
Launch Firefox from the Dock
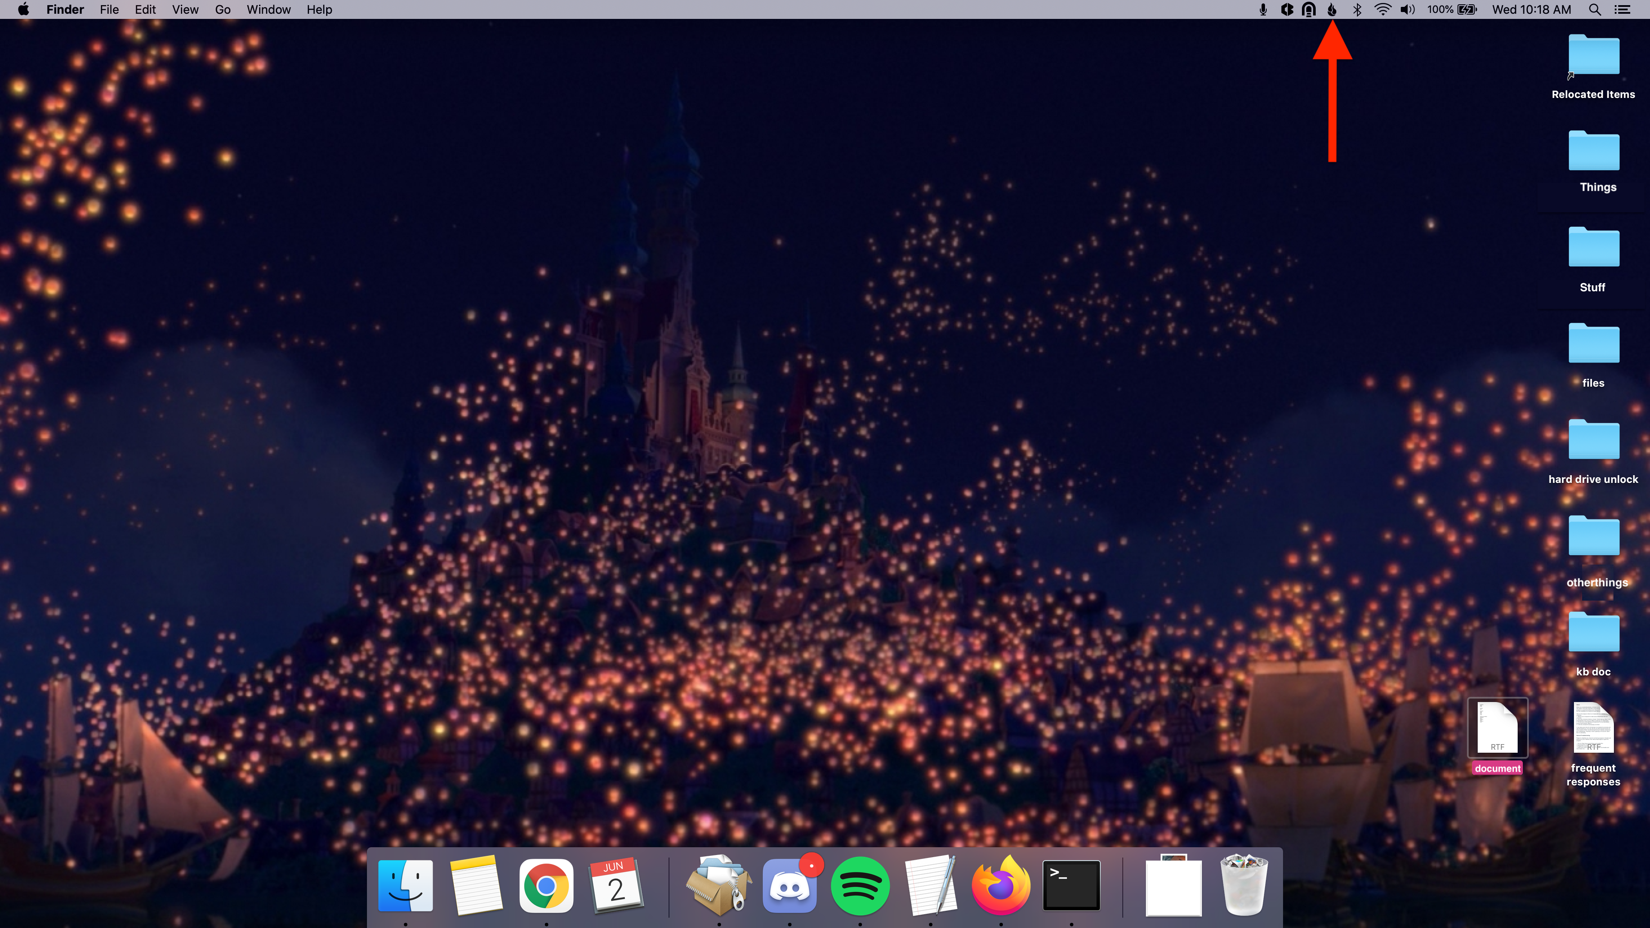pyautogui.click(x=1000, y=886)
